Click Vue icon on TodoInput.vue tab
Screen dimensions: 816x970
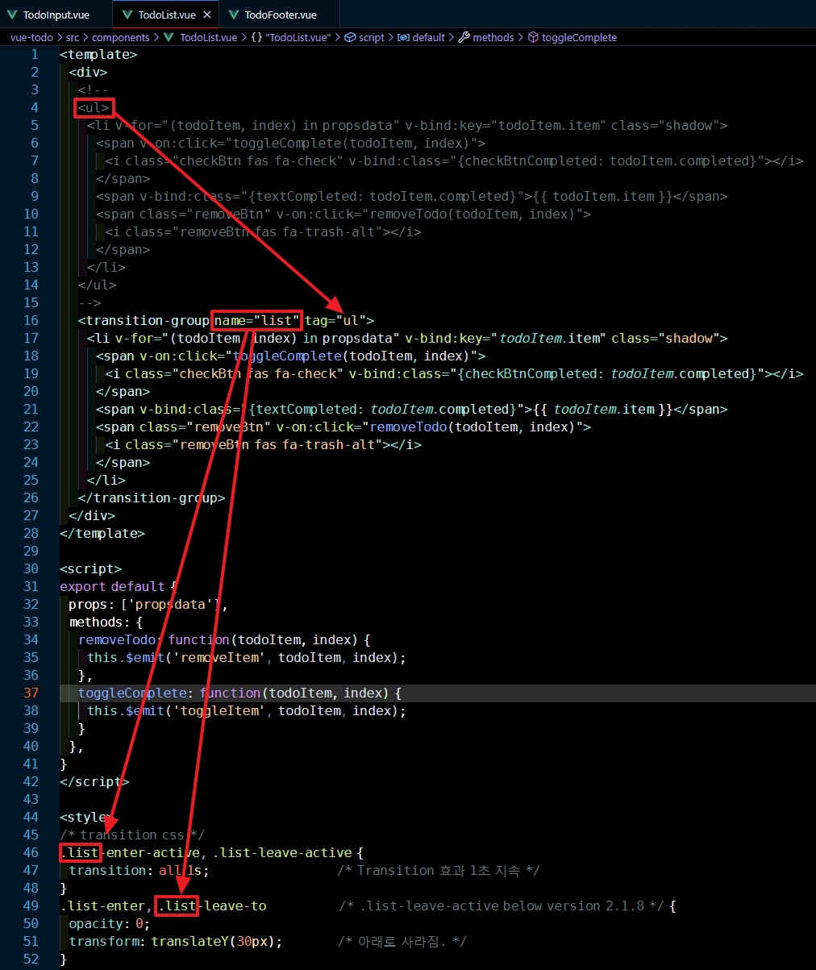click(x=12, y=15)
